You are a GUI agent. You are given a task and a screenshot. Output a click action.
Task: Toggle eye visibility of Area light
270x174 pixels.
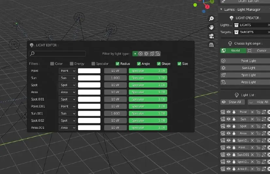229,133
